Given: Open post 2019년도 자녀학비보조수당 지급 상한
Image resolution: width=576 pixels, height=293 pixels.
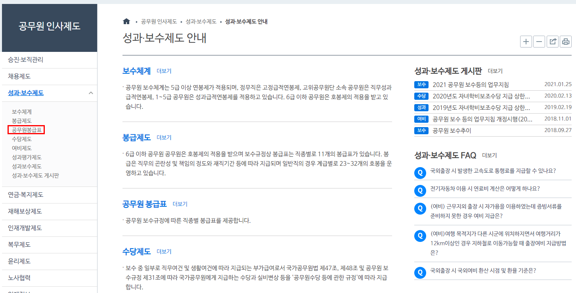Looking at the screenshot, I should pyautogui.click(x=481, y=108).
